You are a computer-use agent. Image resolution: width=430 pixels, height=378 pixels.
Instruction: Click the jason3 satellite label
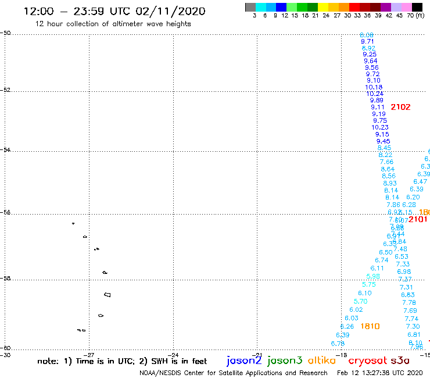point(285,361)
